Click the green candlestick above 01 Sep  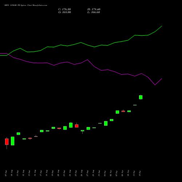point(106,123)
